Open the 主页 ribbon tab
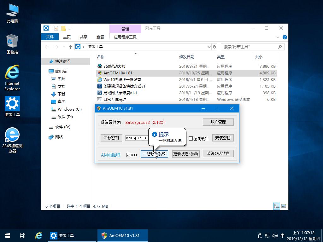Viewport: 323px width, 242px height. (x=67, y=37)
